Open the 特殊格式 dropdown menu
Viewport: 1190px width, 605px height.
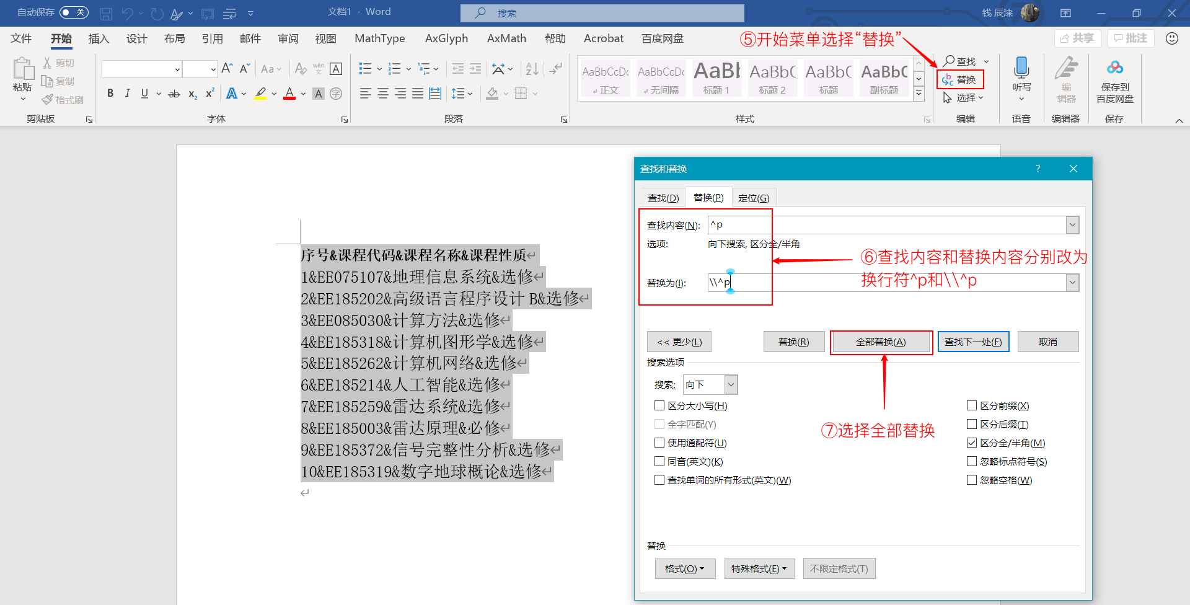coord(759,569)
